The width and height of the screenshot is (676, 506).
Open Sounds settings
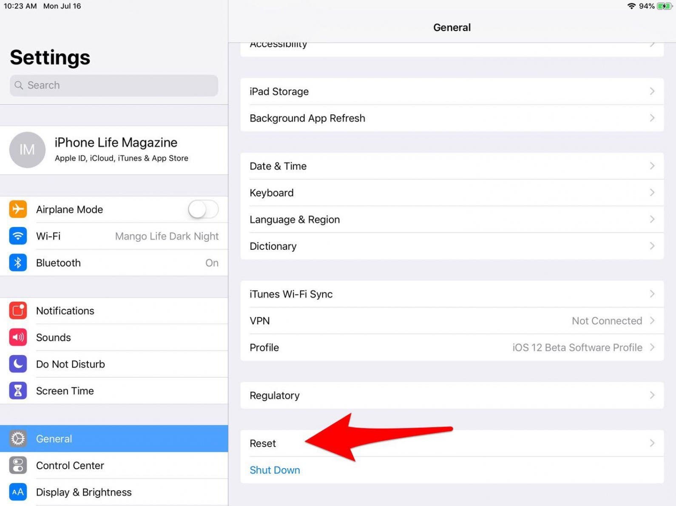click(x=114, y=337)
